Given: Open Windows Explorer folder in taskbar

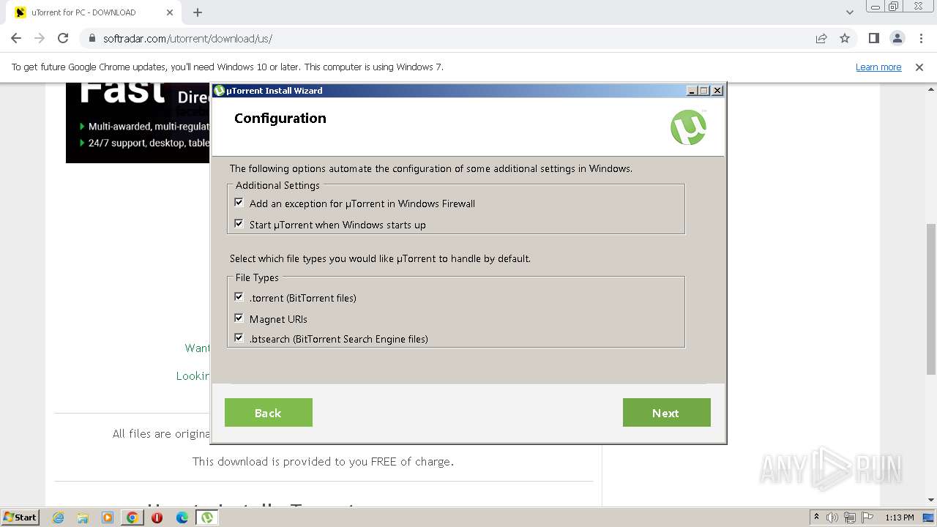Looking at the screenshot, I should pos(83,517).
